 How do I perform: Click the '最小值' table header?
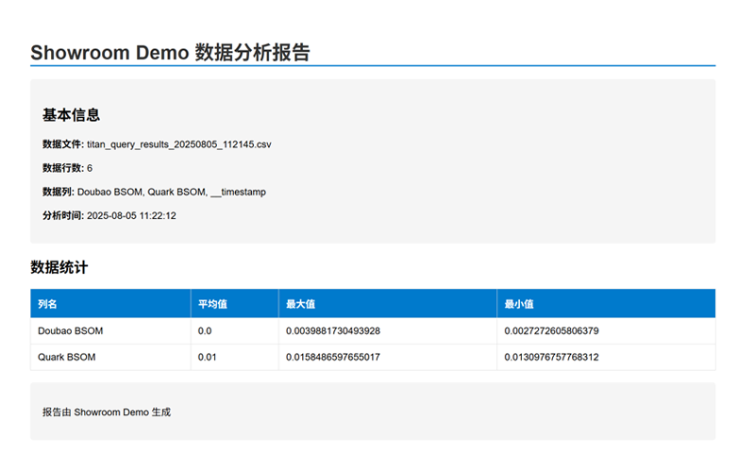click(606, 304)
